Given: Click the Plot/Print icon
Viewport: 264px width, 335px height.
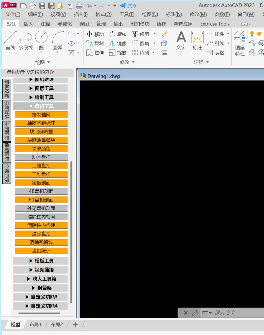Looking at the screenshot, I should click(79, 5).
